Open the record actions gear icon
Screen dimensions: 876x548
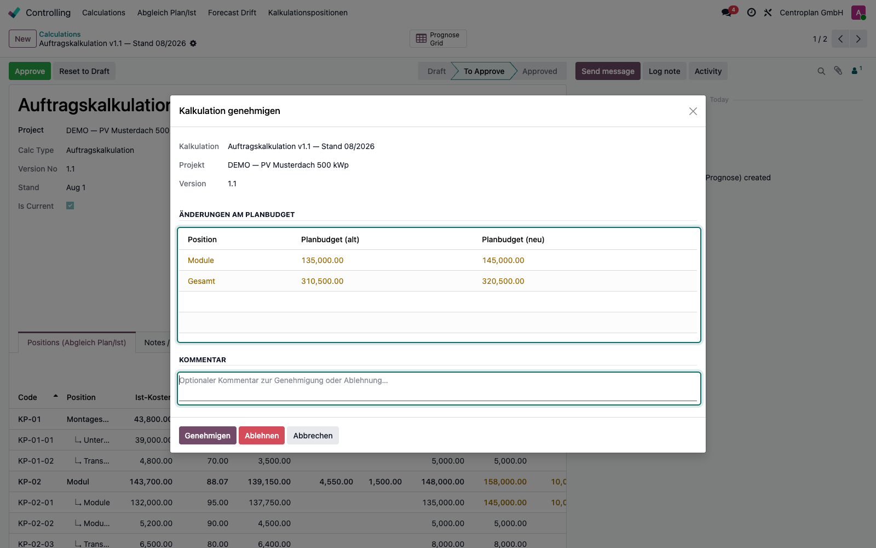point(193,43)
